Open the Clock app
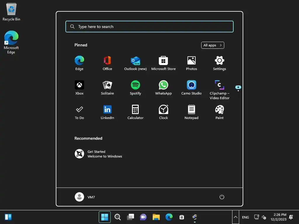The height and width of the screenshot is (224, 299). pos(164,112)
